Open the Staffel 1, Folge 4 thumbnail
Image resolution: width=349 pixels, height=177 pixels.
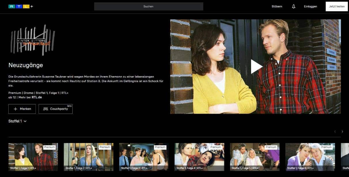pos(199,157)
